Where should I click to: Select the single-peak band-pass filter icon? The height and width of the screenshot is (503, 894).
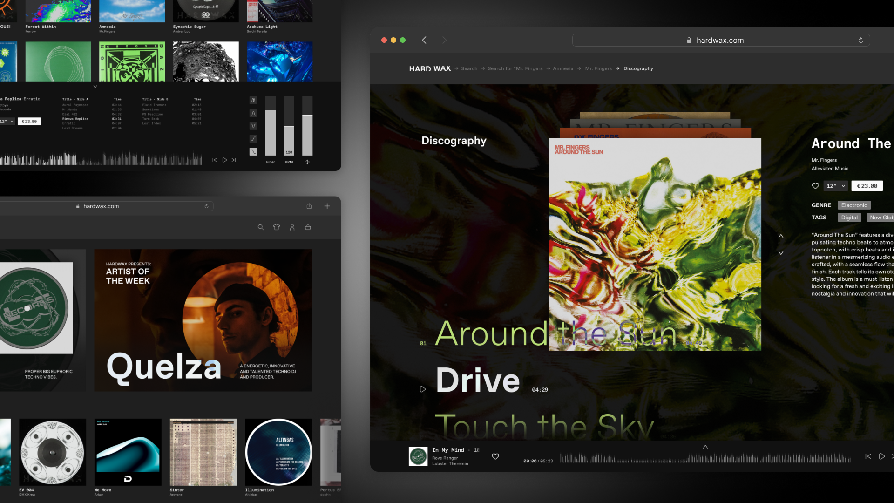coord(253,113)
